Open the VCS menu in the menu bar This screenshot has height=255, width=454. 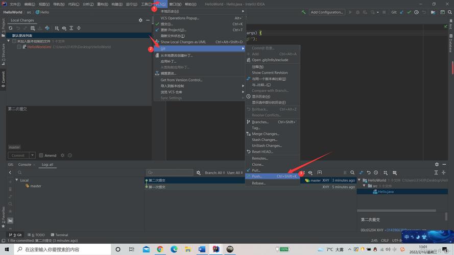pos(160,4)
